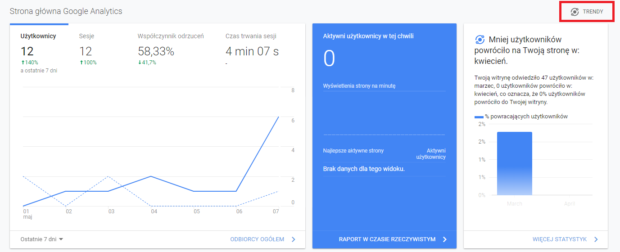The image size is (620, 252).
Task: Click the % powracających użytkowników legend entry
Action: [x=521, y=117]
